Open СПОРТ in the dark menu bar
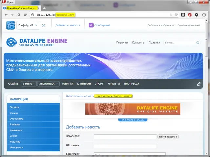 click(x=99, y=84)
